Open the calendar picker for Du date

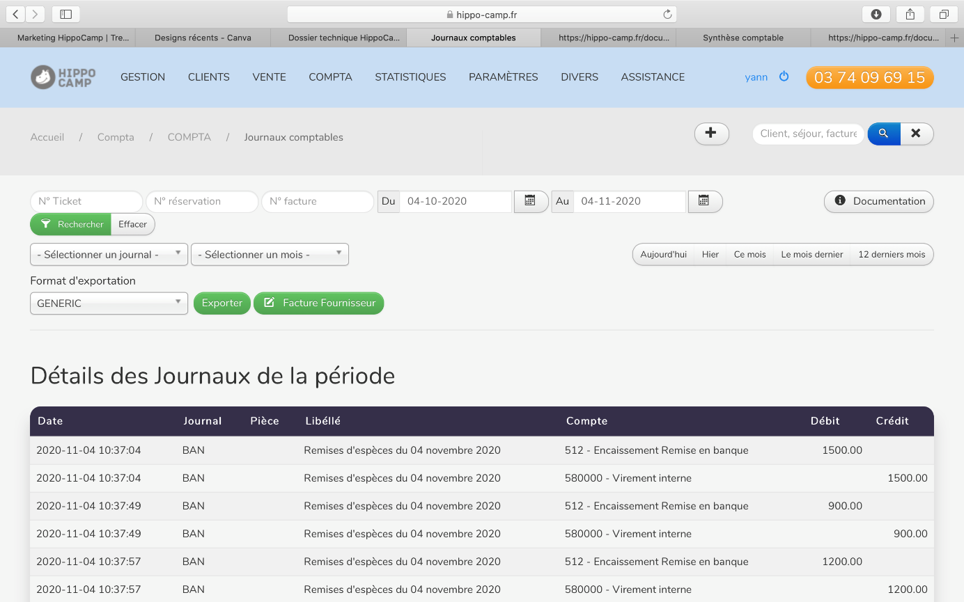[x=530, y=201]
